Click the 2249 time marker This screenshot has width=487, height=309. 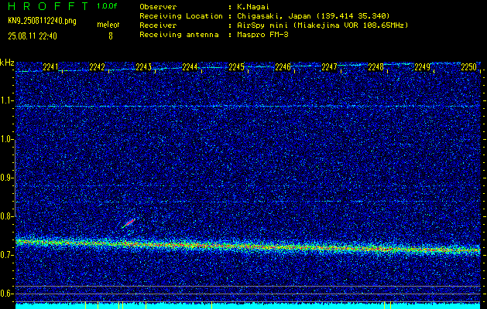423,67
